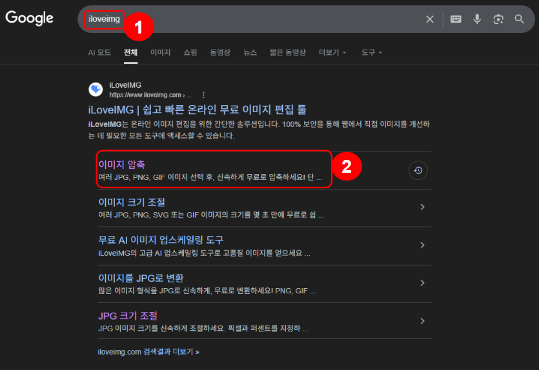Click main result description starting iLoveIMG는 온라인
Screen dimensions: 539x370
click(x=259, y=130)
